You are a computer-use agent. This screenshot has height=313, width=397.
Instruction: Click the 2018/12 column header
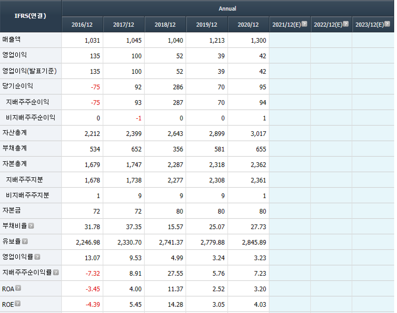[x=165, y=25]
